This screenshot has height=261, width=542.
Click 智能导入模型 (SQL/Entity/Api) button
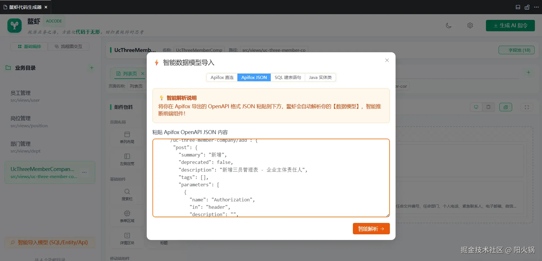point(50,242)
